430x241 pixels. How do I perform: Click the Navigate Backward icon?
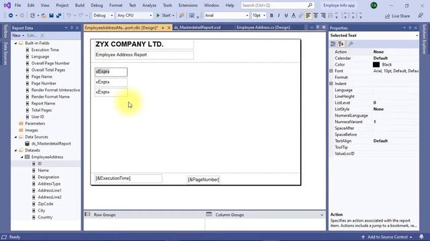[11, 15]
